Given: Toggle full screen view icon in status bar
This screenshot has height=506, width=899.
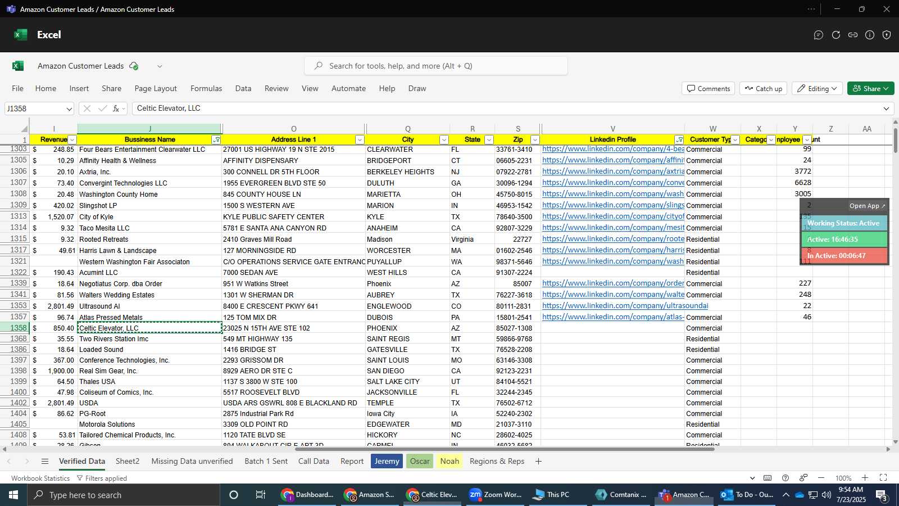Looking at the screenshot, I should click(x=883, y=478).
